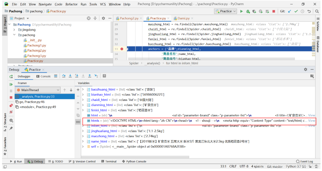Open the Evaluate Expression calculator icon
This screenshot has width=322, height=171.
[104, 76]
